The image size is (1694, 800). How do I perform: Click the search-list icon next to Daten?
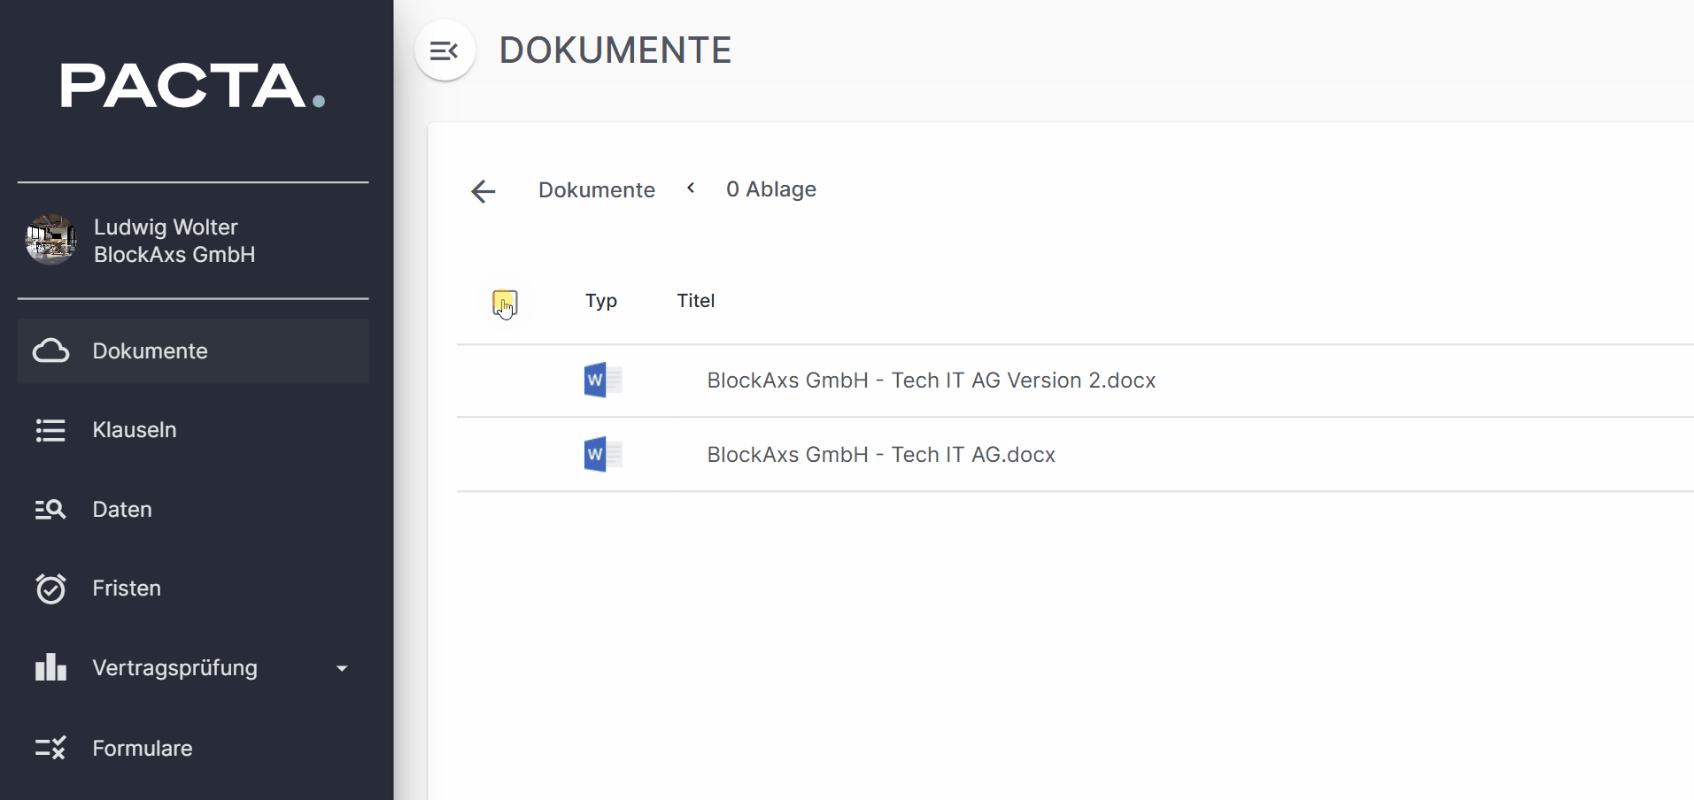coord(50,510)
